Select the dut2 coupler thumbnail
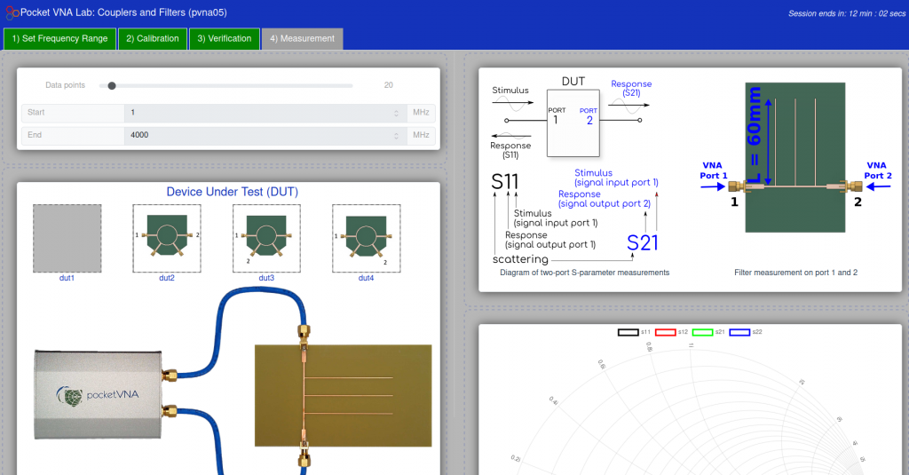Image resolution: width=909 pixels, height=475 pixels. 167,238
